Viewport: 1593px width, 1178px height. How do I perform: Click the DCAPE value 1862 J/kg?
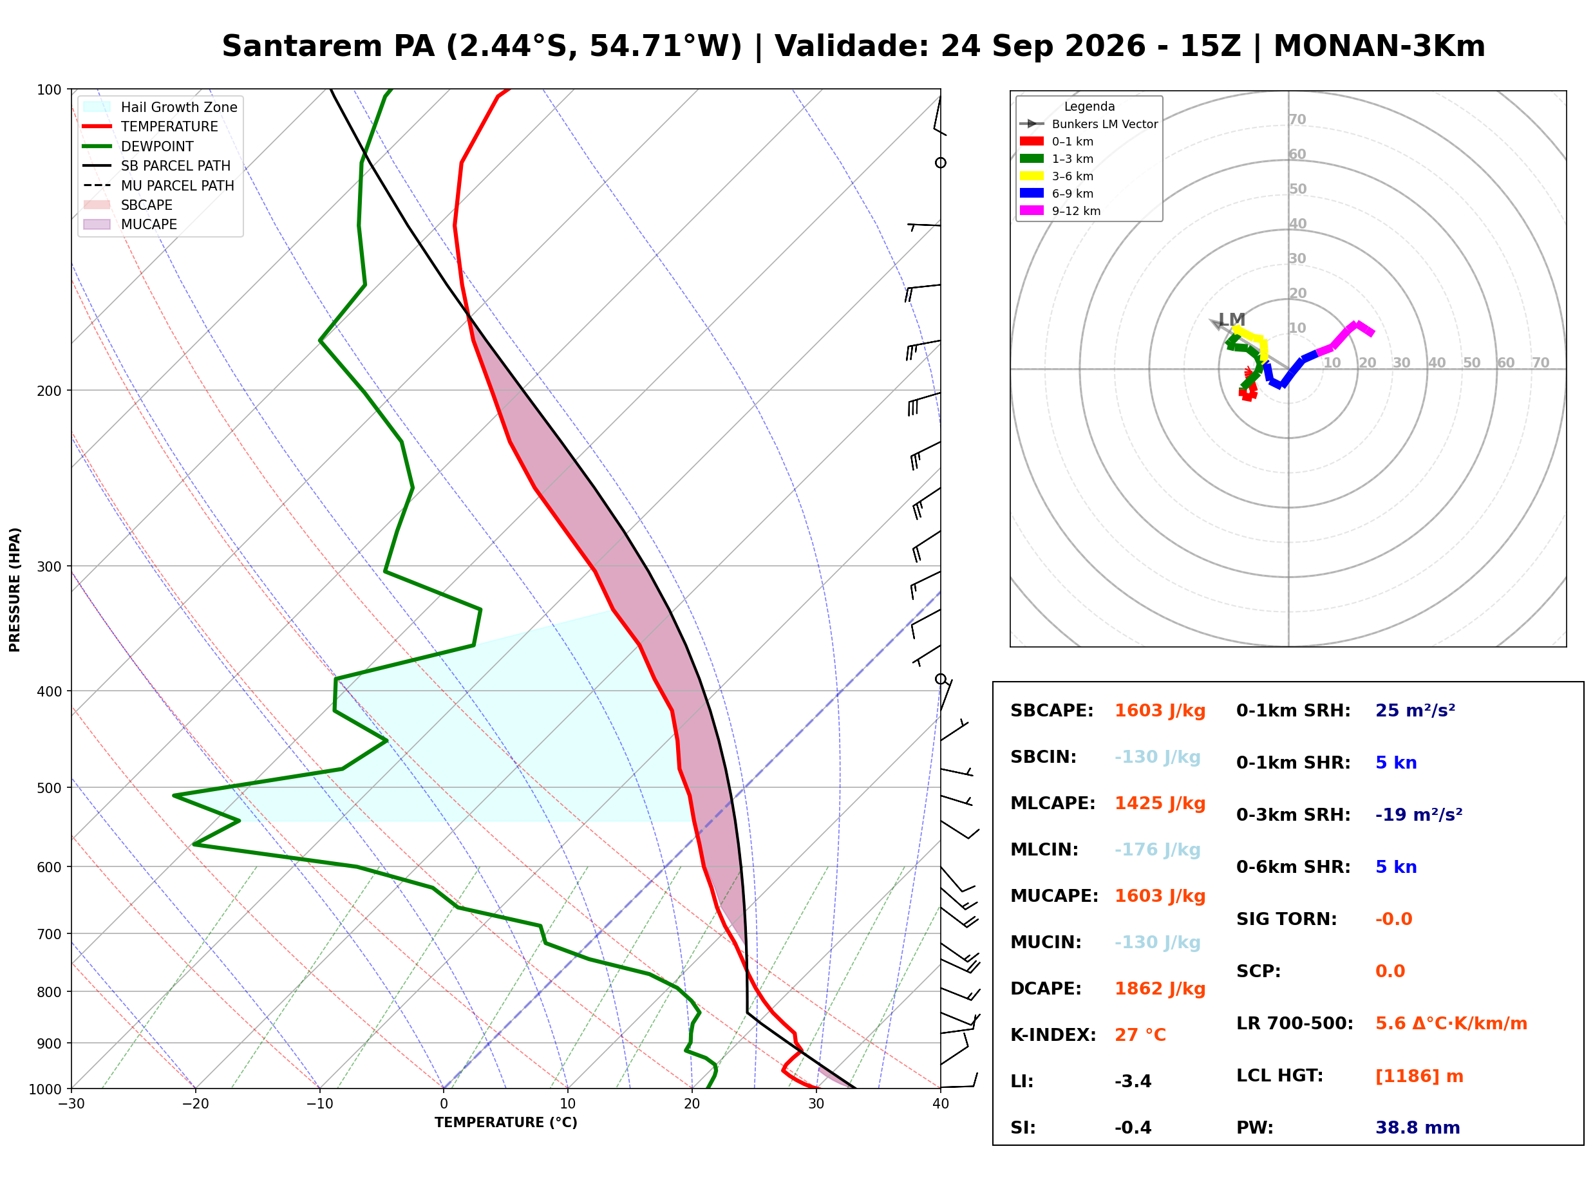click(x=1160, y=989)
